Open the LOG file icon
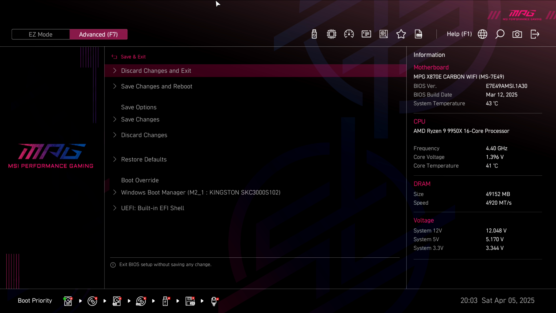The height and width of the screenshot is (313, 556). [x=418, y=34]
